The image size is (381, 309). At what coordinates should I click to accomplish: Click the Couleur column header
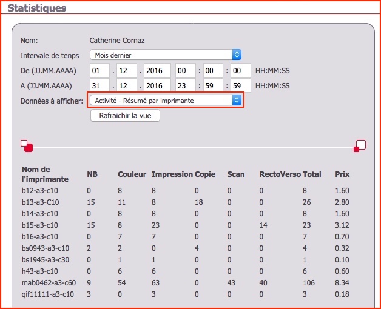(132, 174)
